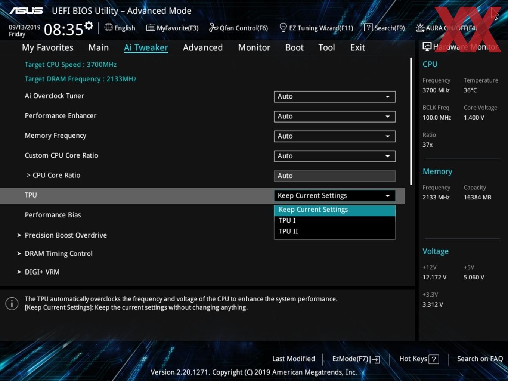Screen dimensions: 508x381
Task: Go to the Advanced tab
Action: click(x=203, y=47)
